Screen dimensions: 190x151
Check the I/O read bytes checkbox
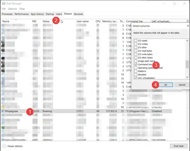pyautogui.click(x=136, y=51)
